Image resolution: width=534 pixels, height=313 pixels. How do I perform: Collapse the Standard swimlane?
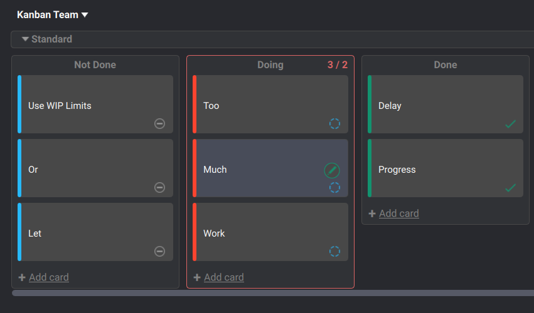[26, 39]
